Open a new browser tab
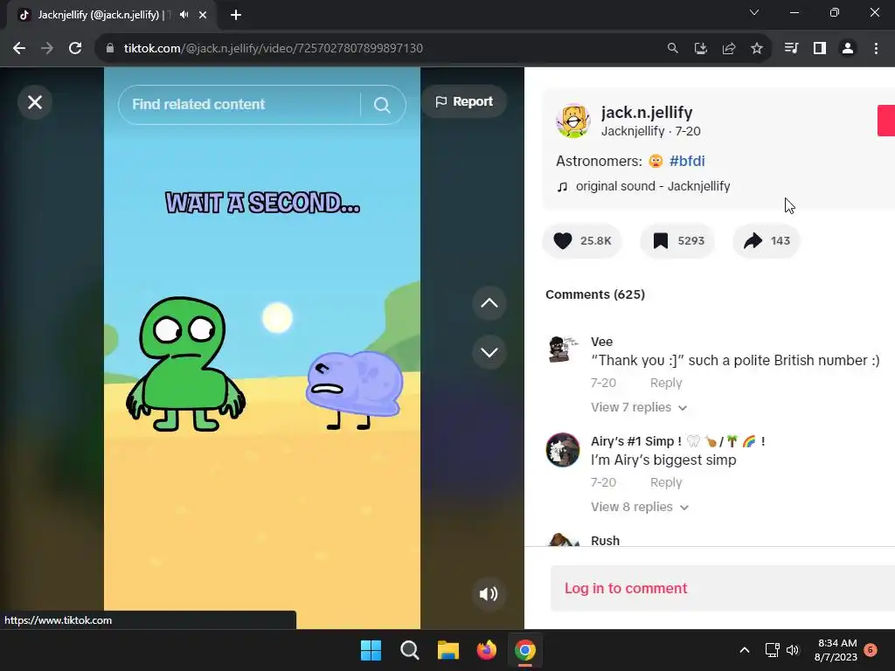Image resolution: width=895 pixels, height=671 pixels. [x=236, y=16]
